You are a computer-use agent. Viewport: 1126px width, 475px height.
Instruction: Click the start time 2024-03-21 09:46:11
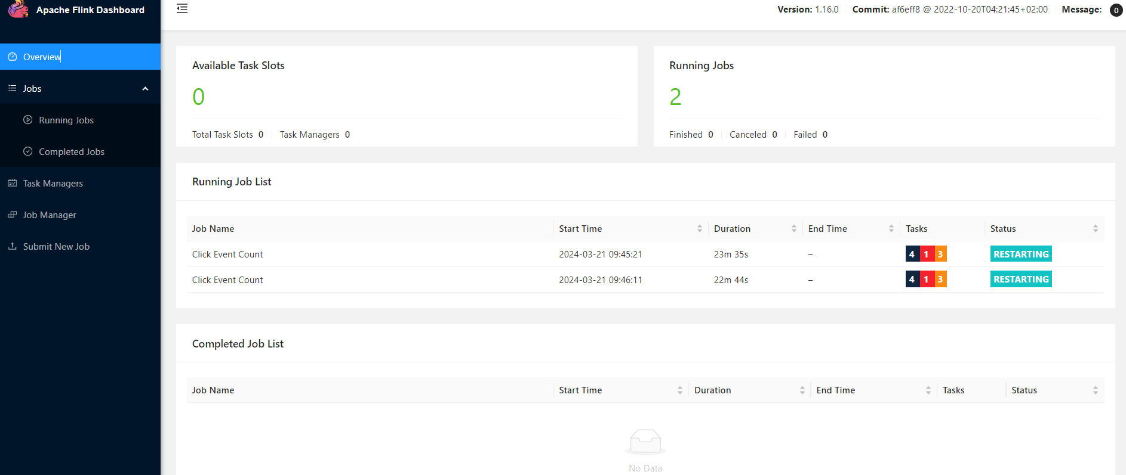(x=601, y=280)
